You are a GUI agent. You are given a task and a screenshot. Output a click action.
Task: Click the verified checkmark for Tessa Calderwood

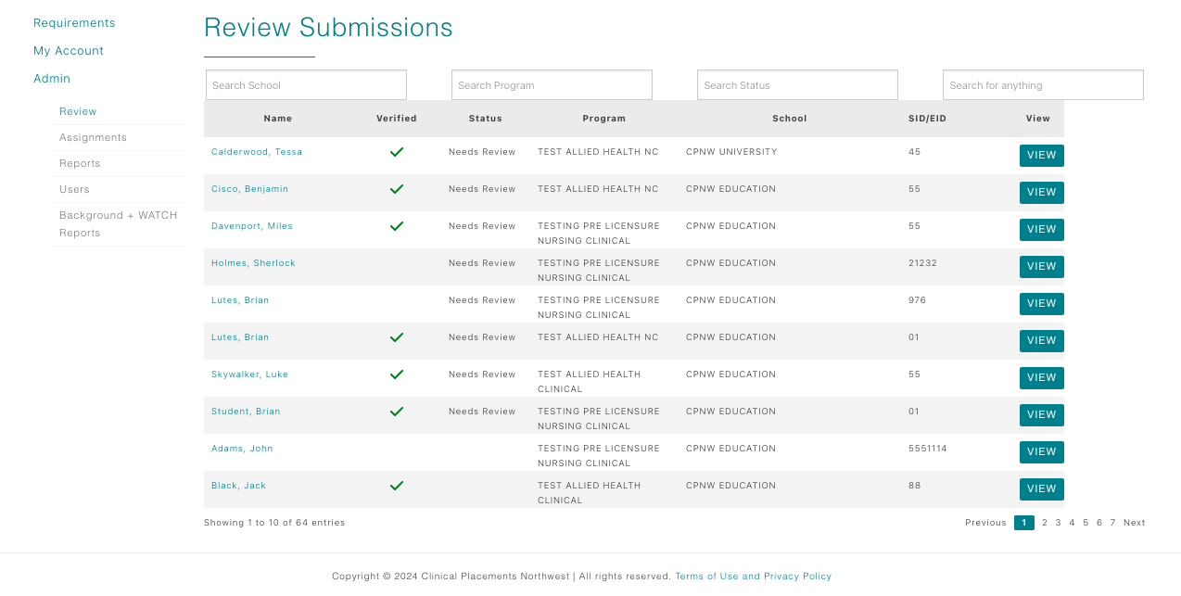click(397, 152)
